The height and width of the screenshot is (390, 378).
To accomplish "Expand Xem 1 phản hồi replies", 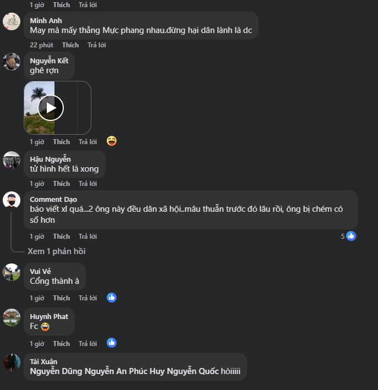I will coord(56,251).
